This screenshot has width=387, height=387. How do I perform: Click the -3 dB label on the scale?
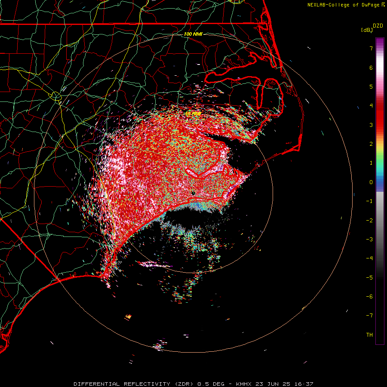tap(369, 240)
